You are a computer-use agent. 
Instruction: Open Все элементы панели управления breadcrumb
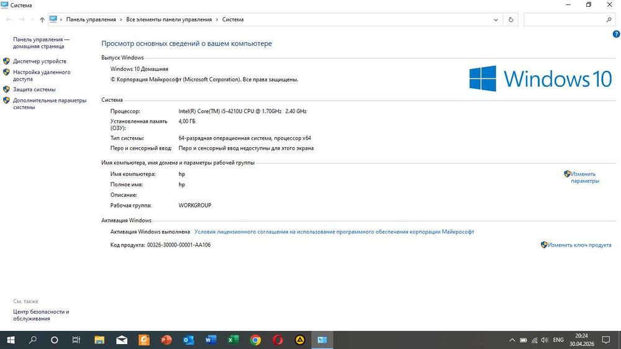click(169, 19)
